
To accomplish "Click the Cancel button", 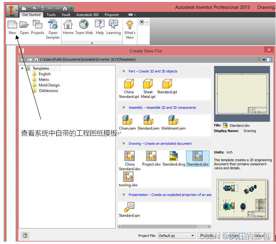I will 260,235.
